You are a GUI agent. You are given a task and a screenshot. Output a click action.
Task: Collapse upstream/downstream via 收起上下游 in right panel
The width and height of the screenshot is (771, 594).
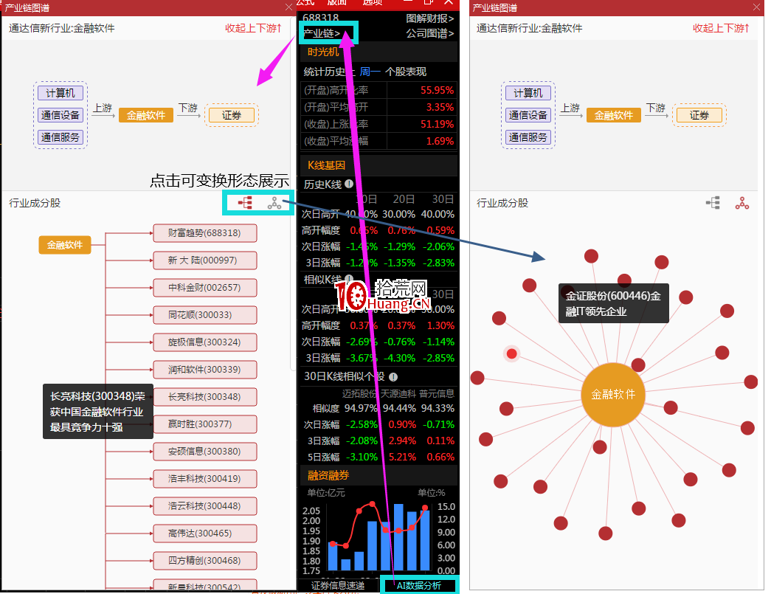pos(721,28)
